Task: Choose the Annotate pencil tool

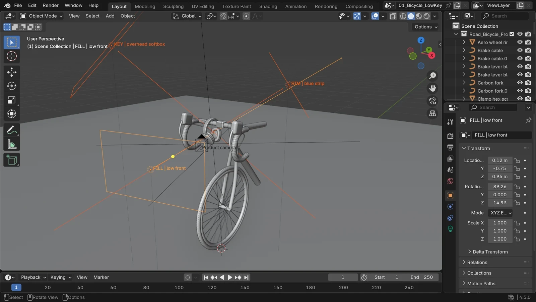Action: tap(12, 130)
